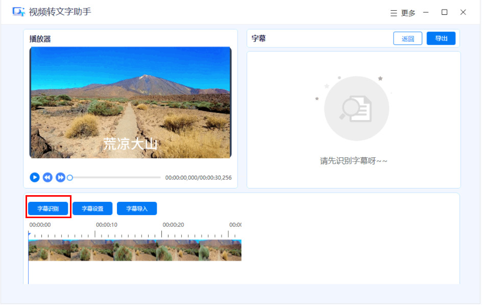Click the blue playhead marker at 00:00:00

29,234
